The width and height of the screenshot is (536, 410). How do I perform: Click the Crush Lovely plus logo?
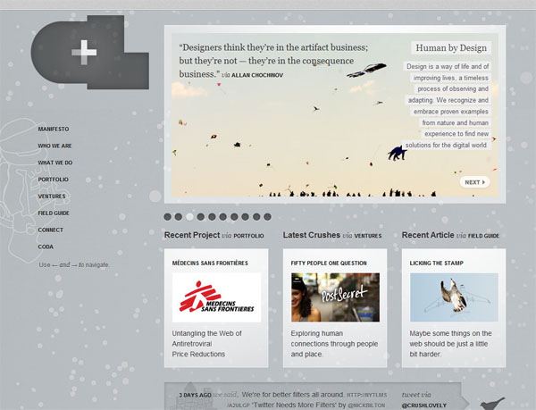click(90, 53)
